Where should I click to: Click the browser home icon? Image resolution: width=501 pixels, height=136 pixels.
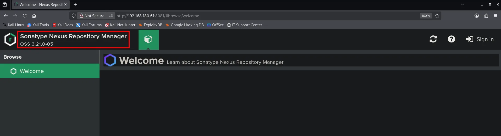point(34,16)
